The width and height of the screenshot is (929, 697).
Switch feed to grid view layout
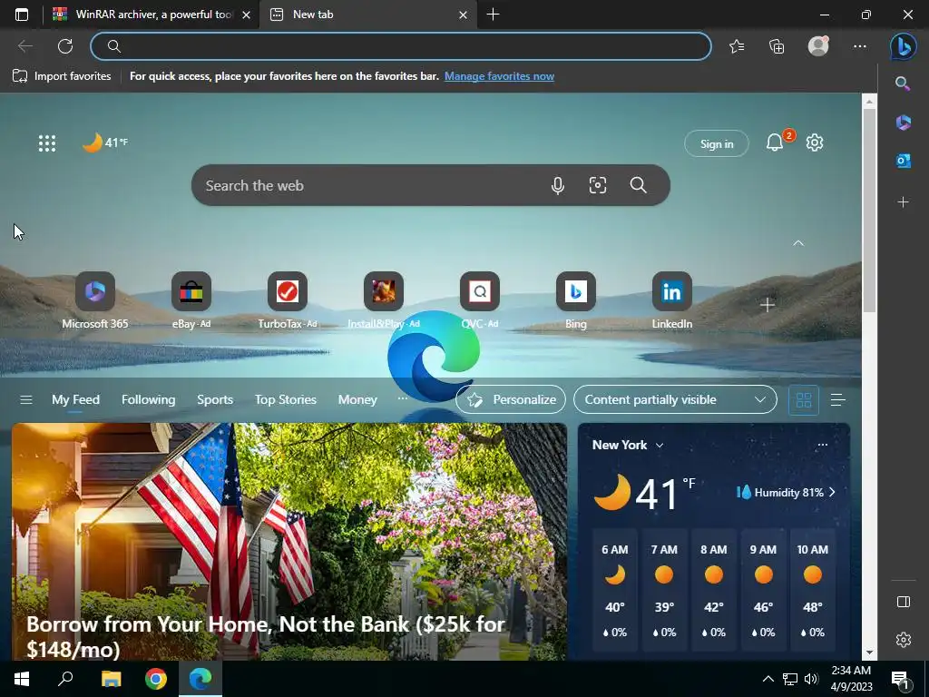804,400
